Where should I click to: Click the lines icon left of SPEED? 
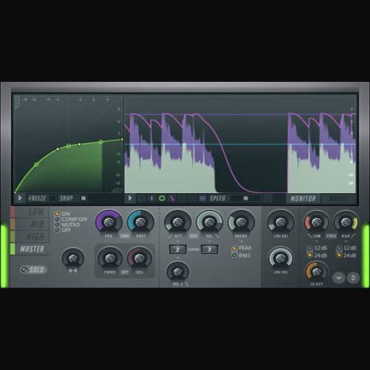point(203,198)
